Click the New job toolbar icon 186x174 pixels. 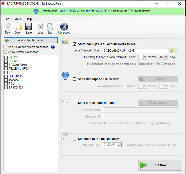tap(8, 28)
